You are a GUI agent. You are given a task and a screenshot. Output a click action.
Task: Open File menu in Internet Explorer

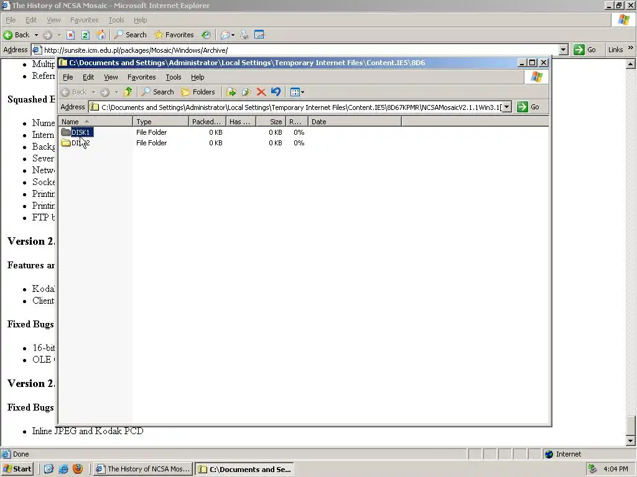coord(11,20)
